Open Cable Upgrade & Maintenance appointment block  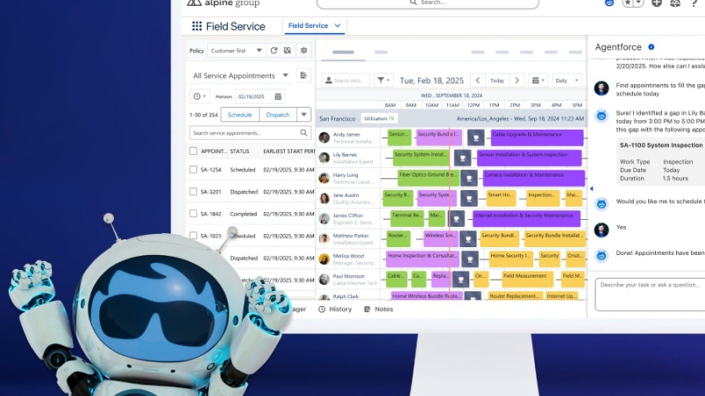[537, 137]
